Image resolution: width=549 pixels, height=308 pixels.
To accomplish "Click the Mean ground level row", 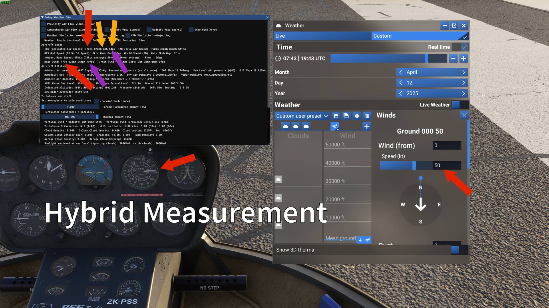I will click(340, 238).
